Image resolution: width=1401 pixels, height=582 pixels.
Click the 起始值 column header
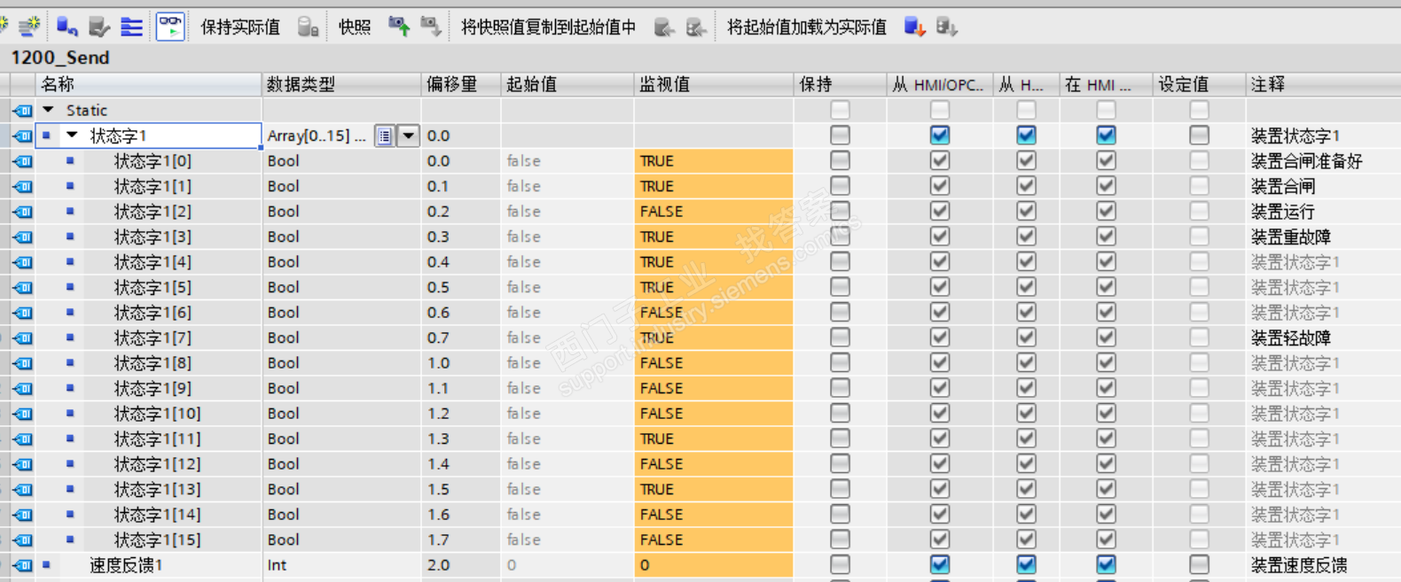click(567, 84)
